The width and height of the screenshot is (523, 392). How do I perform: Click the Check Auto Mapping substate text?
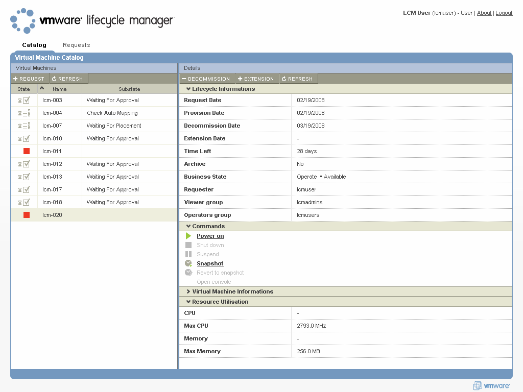112,113
